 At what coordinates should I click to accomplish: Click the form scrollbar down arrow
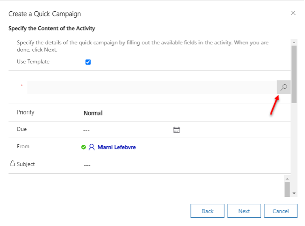click(x=294, y=193)
